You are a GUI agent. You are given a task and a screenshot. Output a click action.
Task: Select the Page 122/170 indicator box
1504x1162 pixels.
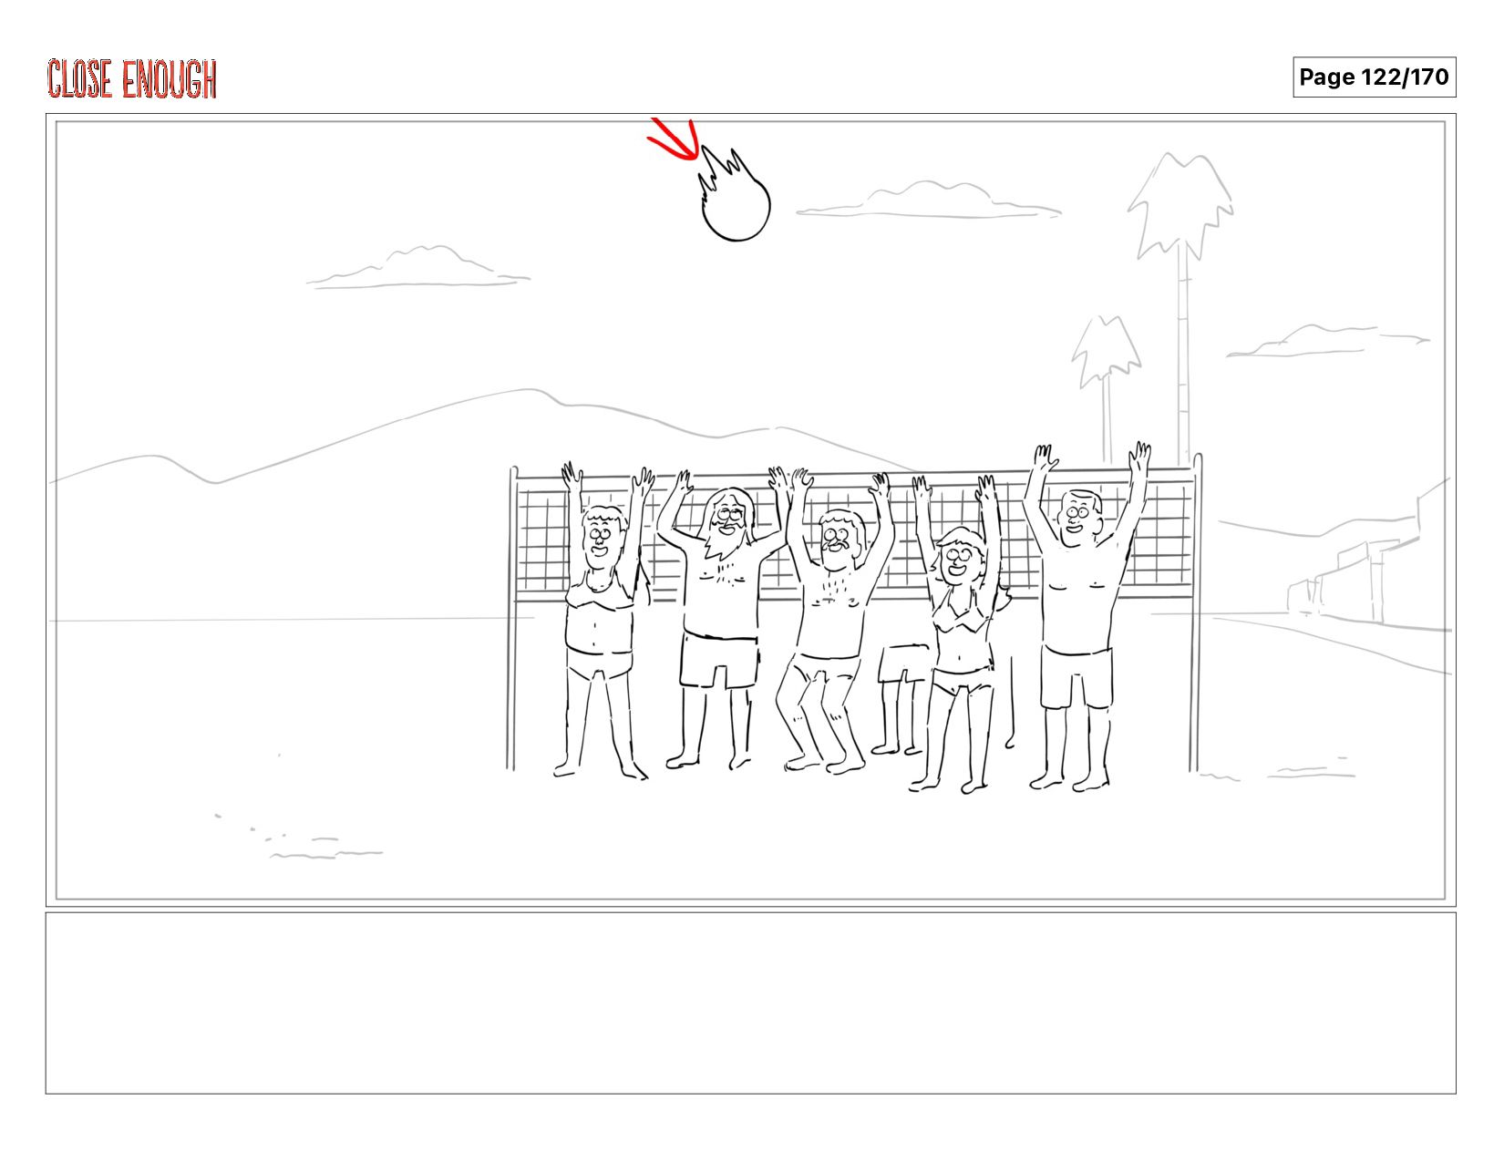coord(1374,77)
